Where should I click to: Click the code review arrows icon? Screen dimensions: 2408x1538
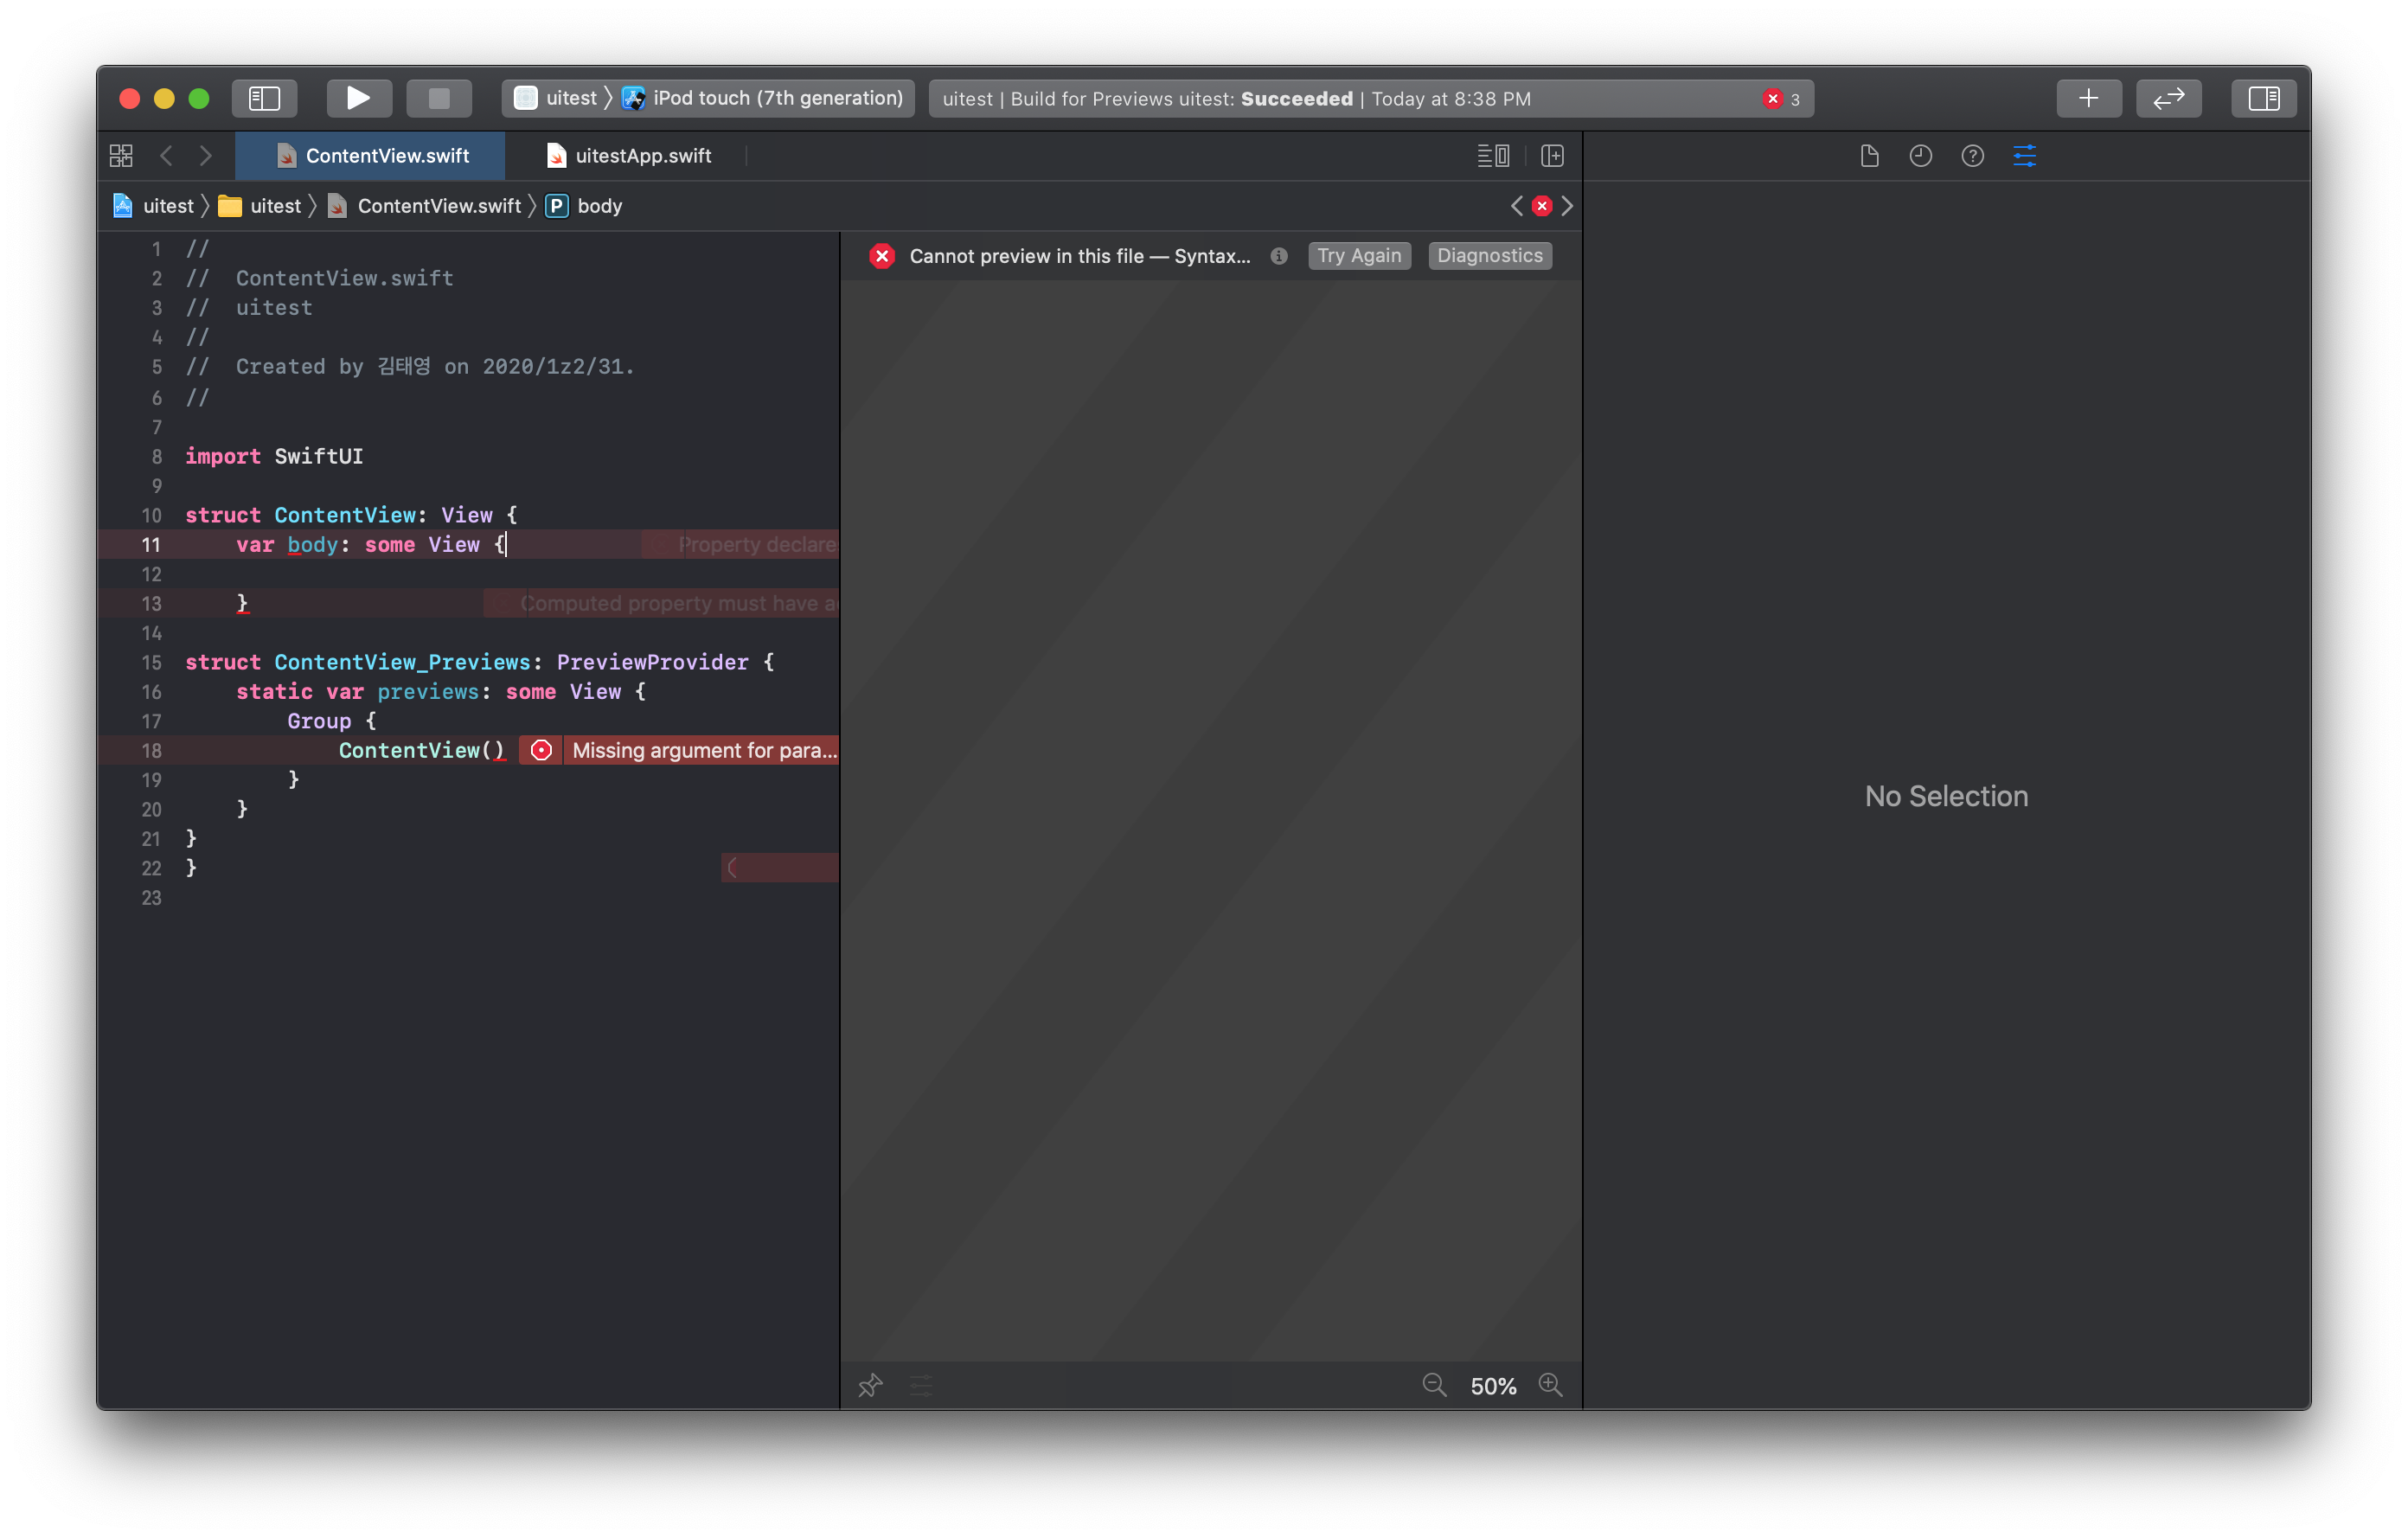(2168, 98)
